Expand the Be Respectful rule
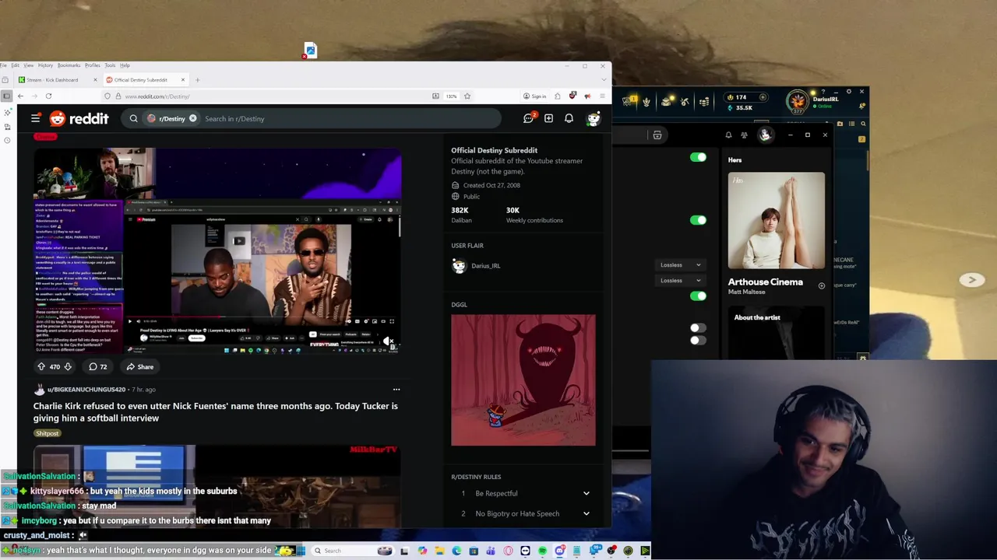 click(x=526, y=493)
